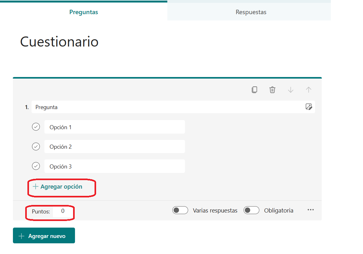
Task: Delete question with the trash icon
Action: tap(272, 90)
